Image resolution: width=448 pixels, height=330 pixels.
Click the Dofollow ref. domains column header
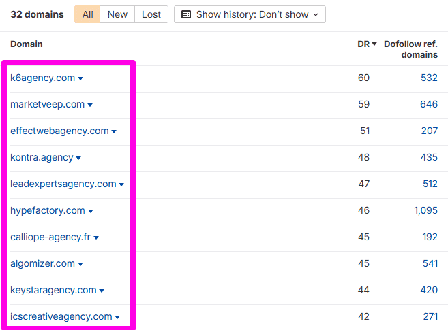(410, 49)
